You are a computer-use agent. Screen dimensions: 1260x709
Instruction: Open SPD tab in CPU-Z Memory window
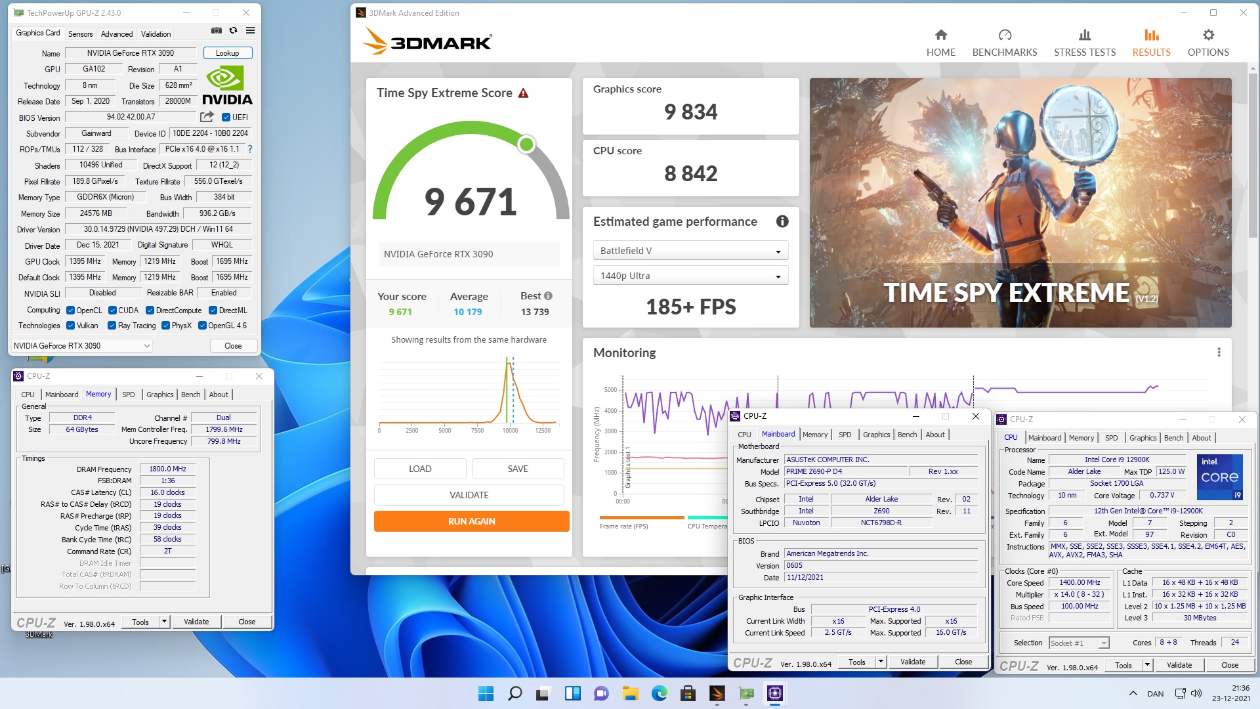pyautogui.click(x=129, y=395)
